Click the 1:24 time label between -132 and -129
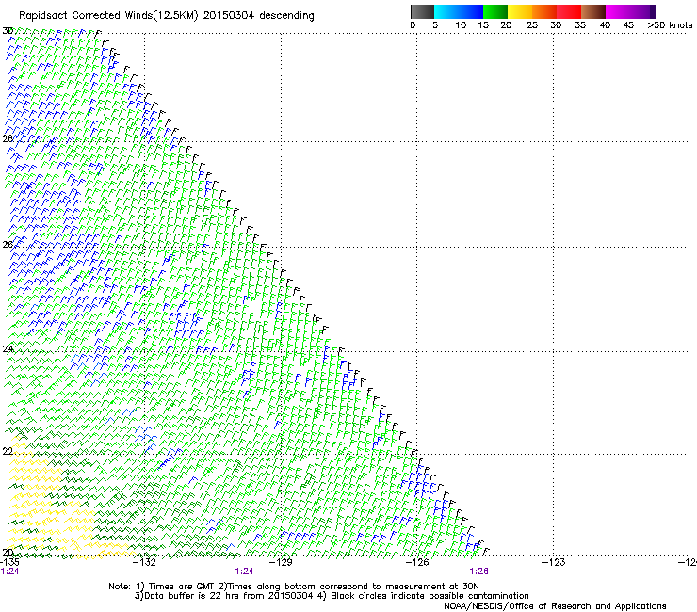Viewport: 697px width, 612px height. point(245,572)
